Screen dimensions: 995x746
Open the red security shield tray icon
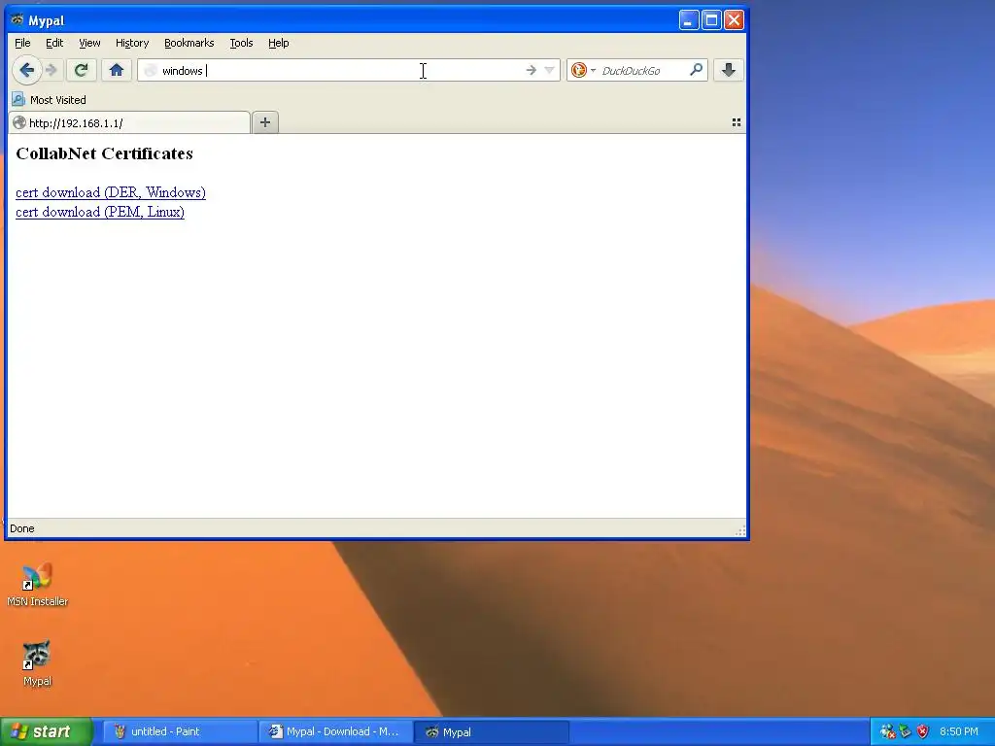[x=923, y=731]
